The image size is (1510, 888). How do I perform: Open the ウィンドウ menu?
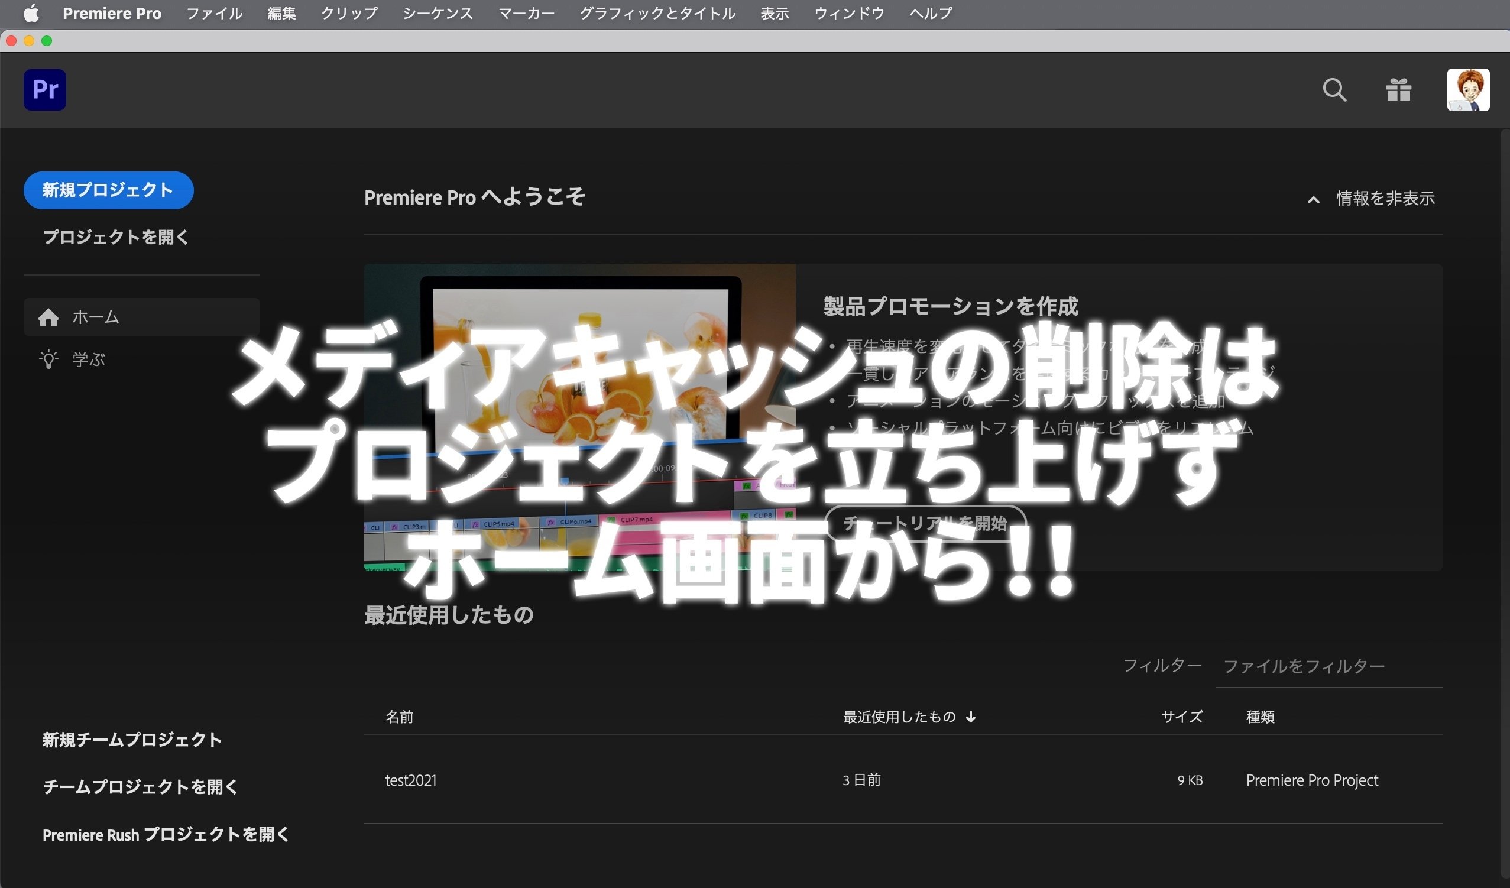pos(849,13)
